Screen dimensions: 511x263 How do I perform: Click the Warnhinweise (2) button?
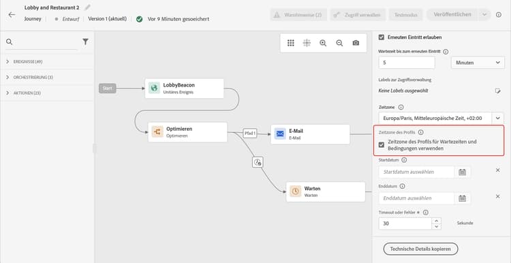pos(298,15)
